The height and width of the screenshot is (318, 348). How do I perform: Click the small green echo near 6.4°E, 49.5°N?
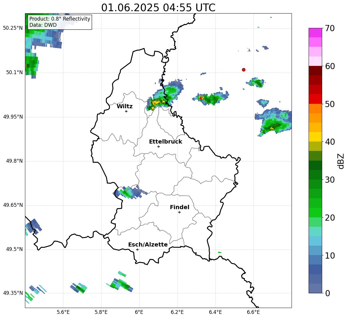[x=220, y=252]
